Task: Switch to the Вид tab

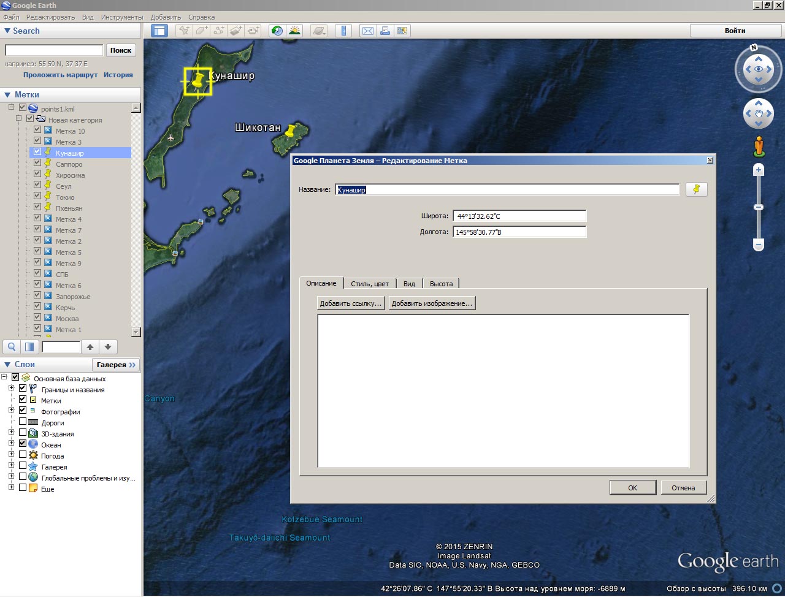Action: tap(409, 283)
